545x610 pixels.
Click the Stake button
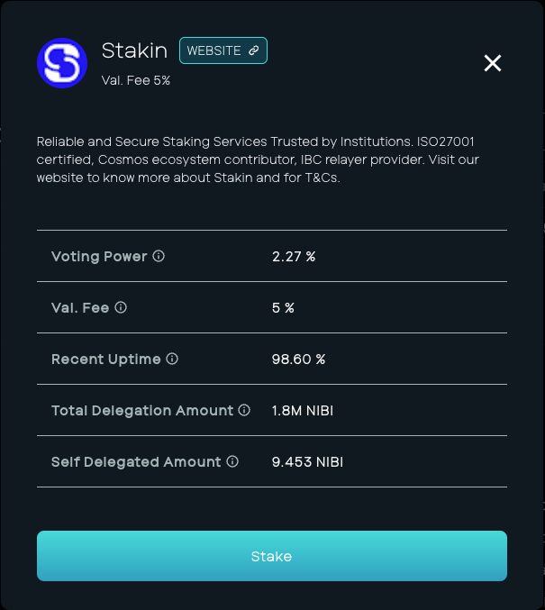(x=272, y=556)
